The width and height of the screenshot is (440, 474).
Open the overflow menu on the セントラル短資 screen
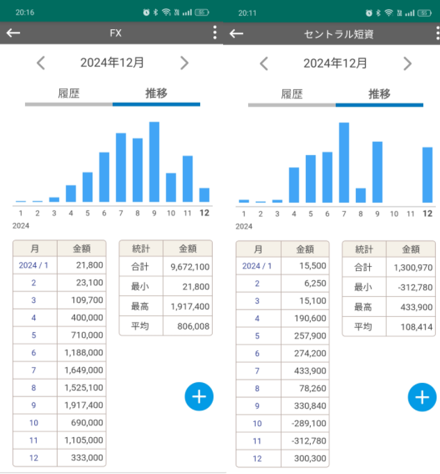[x=437, y=33]
